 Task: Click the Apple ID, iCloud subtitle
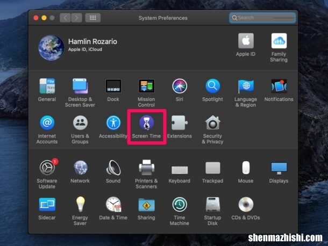tap(85, 49)
